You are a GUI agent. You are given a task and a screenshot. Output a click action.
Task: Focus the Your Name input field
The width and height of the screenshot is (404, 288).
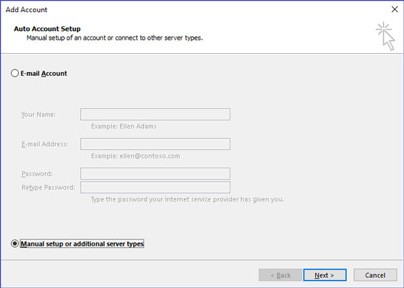tap(155, 114)
